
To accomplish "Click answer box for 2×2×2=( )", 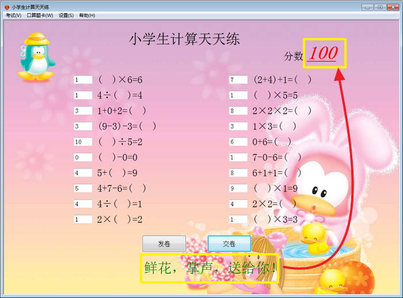I will point(238,110).
